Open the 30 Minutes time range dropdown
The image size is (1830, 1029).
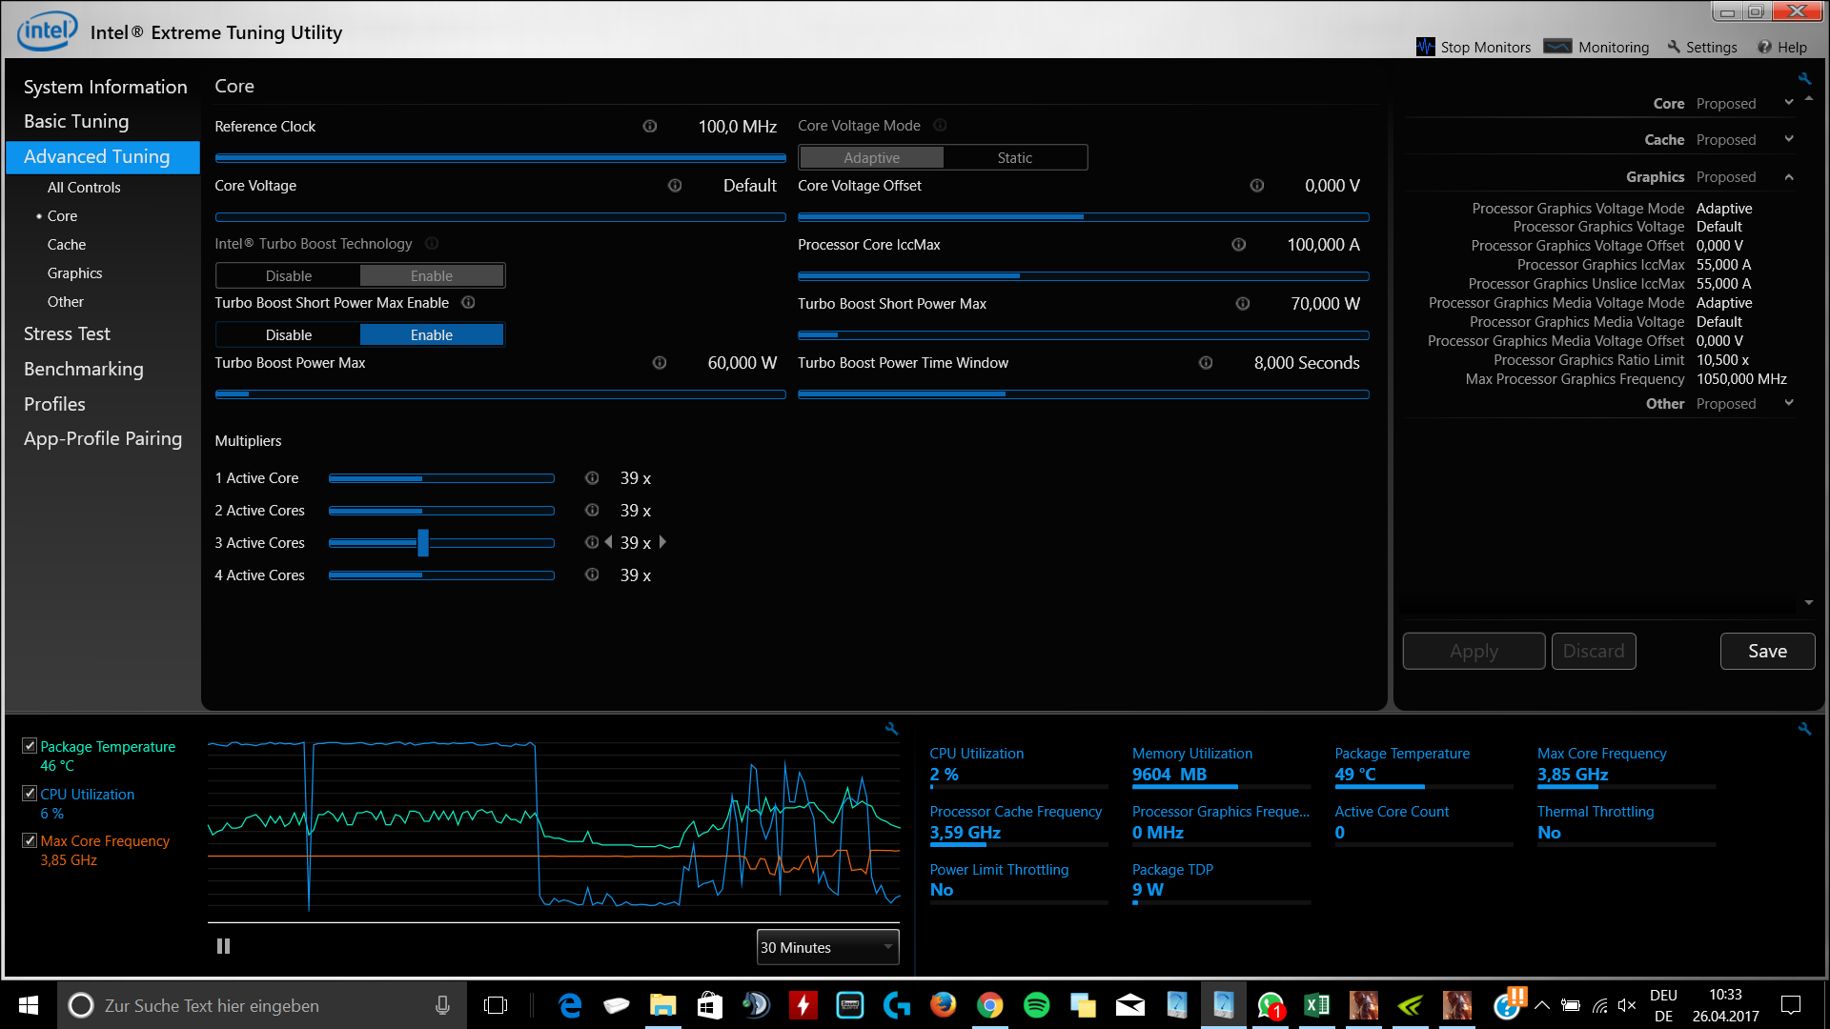(827, 947)
